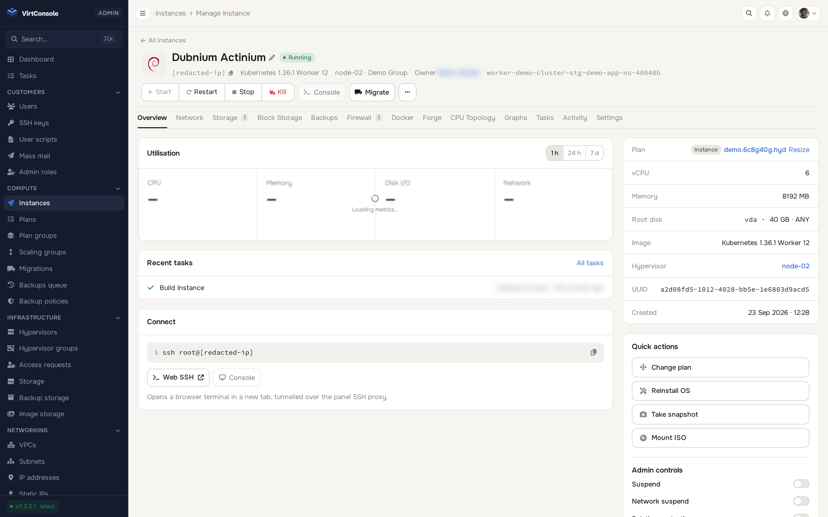This screenshot has width=828, height=517.
Task: Switch to the Firewall tab
Action: (x=364, y=118)
